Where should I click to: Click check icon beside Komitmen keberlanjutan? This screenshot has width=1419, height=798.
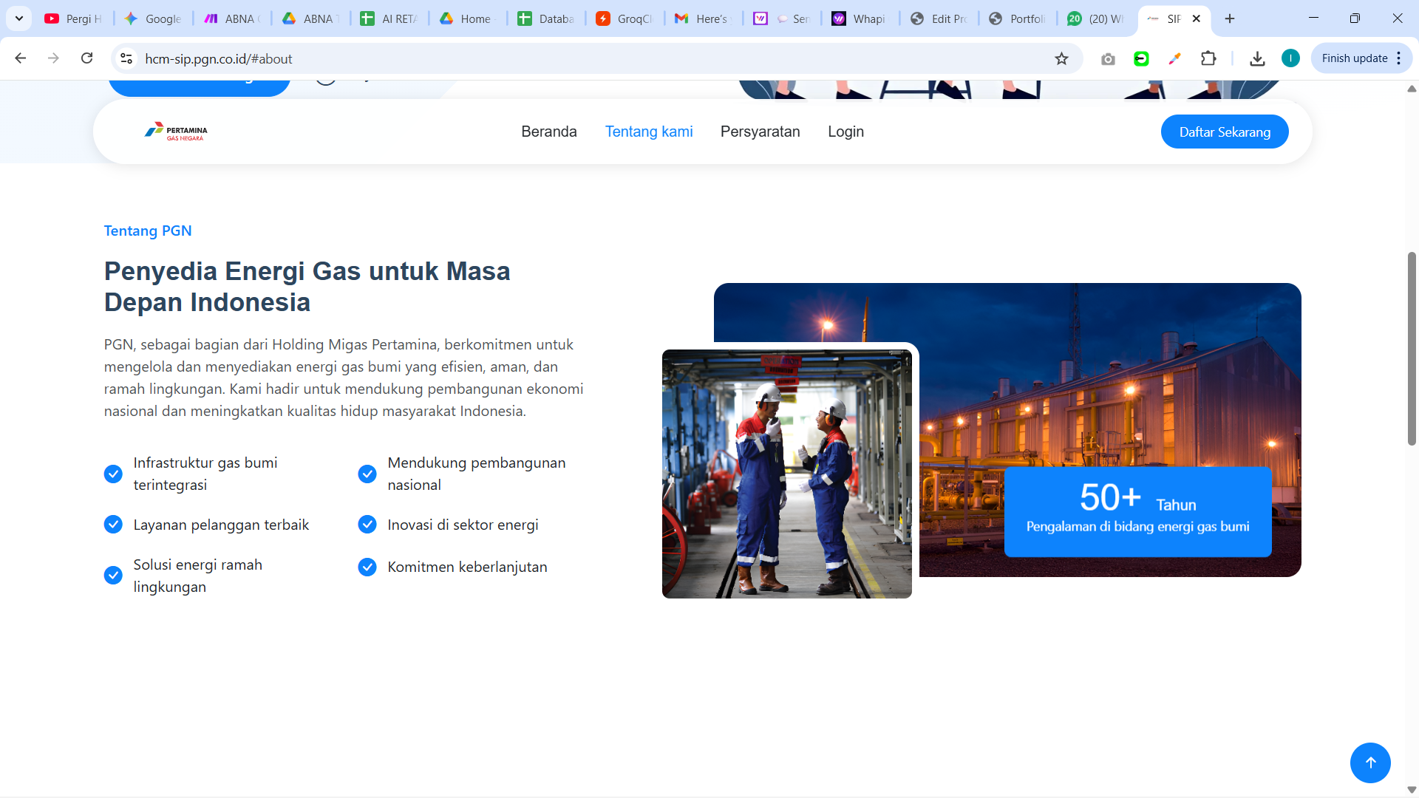pos(367,567)
